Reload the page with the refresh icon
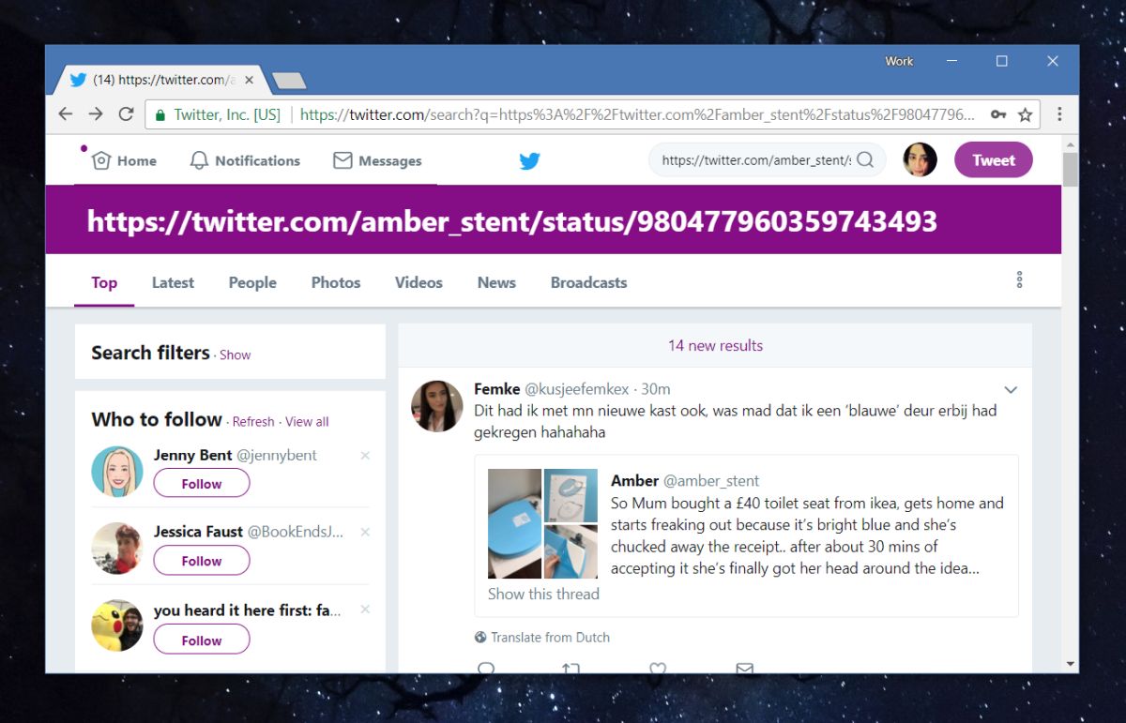Screen dimensions: 1126x723 pyautogui.click(x=126, y=113)
